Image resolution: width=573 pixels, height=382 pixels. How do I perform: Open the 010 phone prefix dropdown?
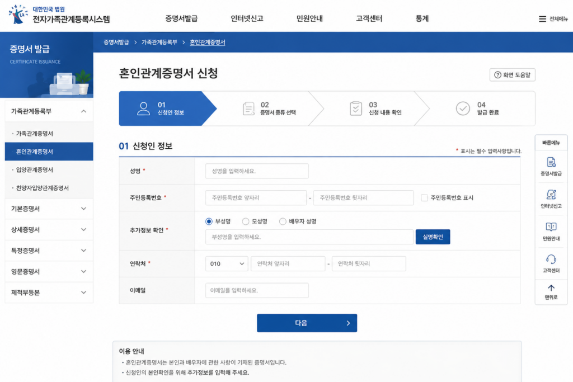[227, 263]
